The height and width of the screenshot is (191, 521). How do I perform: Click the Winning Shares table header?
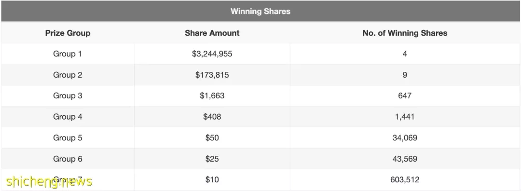point(260,11)
